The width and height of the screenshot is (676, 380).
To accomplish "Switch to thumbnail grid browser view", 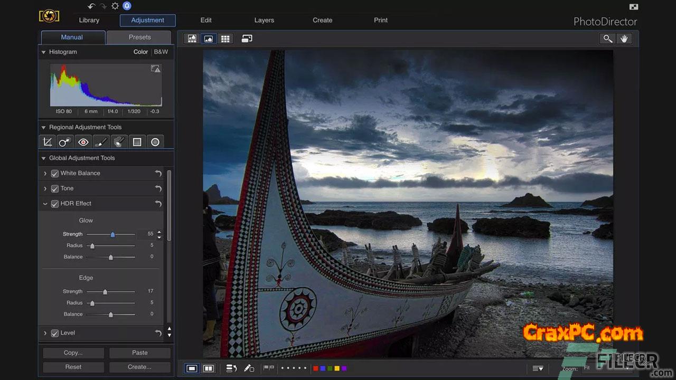I will pyautogui.click(x=226, y=39).
